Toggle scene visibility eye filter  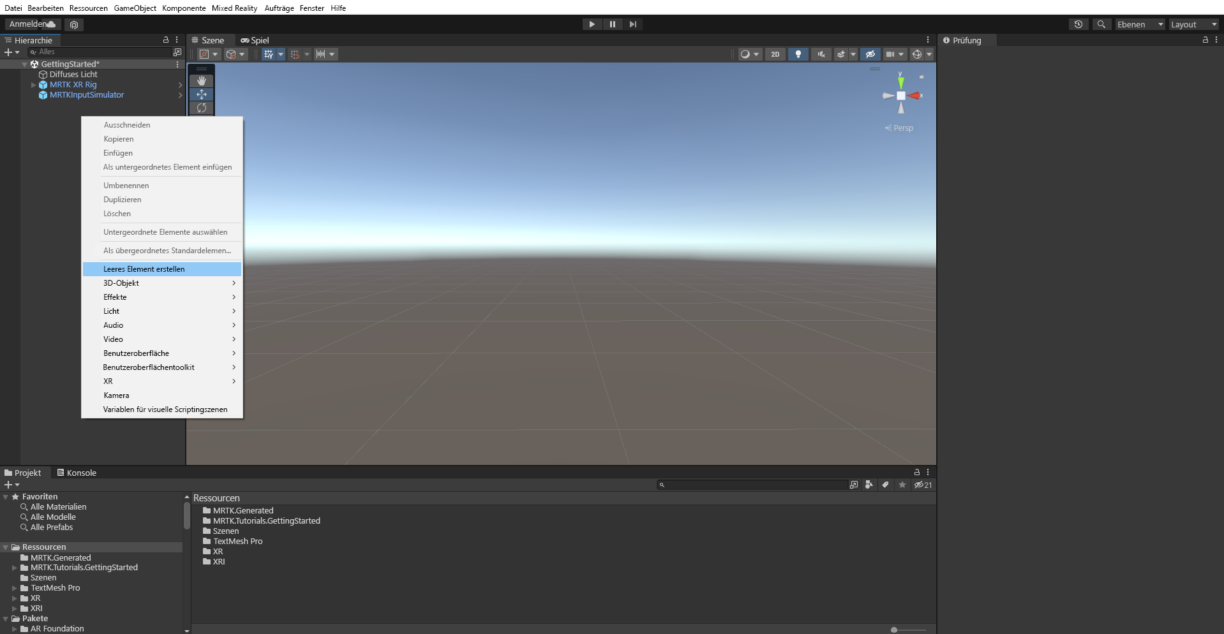(x=870, y=54)
